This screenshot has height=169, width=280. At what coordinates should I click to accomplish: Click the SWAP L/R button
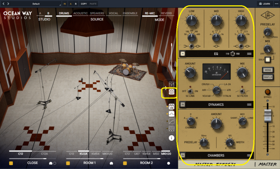267,77
